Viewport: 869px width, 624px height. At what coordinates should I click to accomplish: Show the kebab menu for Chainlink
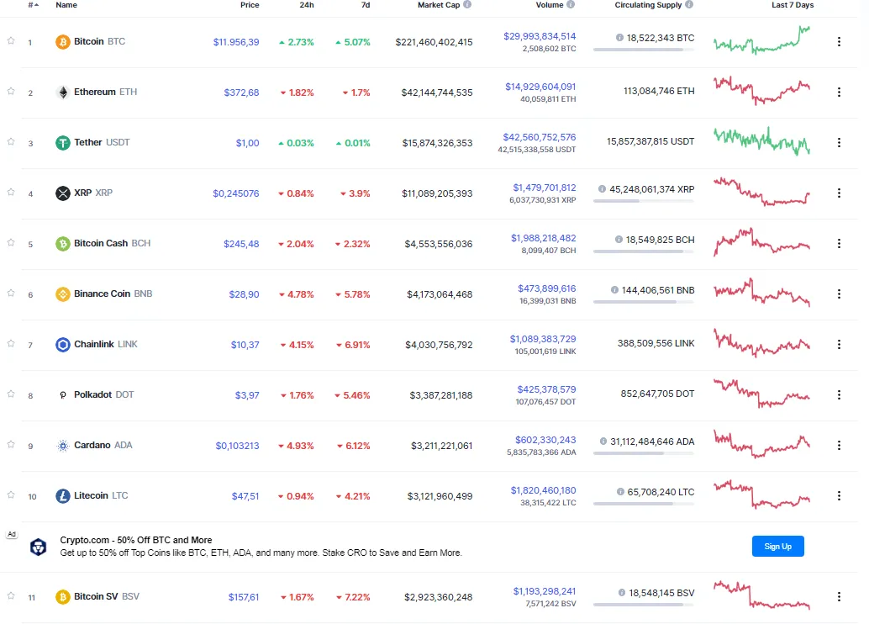(x=839, y=345)
